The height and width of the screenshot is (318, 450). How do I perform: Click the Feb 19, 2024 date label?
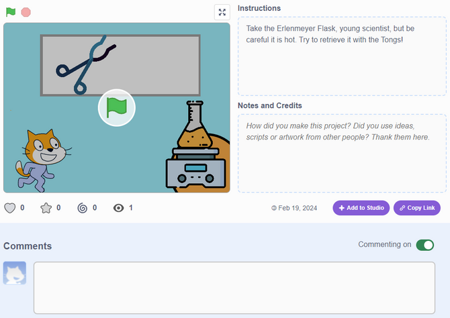(x=294, y=208)
